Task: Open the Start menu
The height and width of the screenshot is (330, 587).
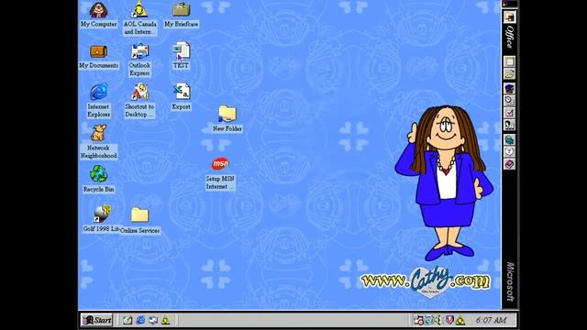Action: (96, 320)
